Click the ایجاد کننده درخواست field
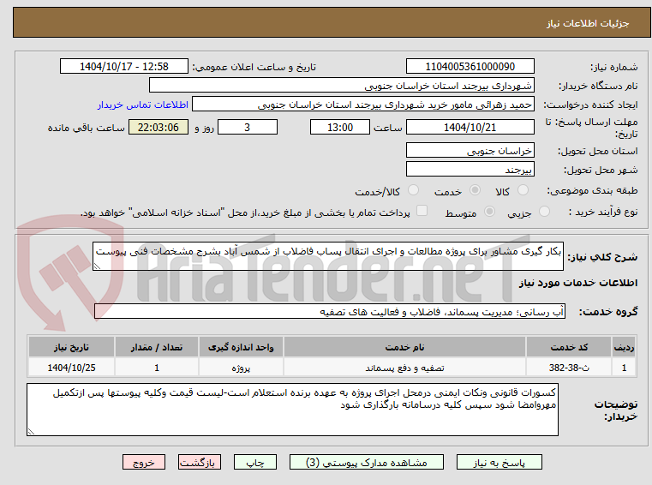This screenshot has width=652, height=485. [363, 105]
